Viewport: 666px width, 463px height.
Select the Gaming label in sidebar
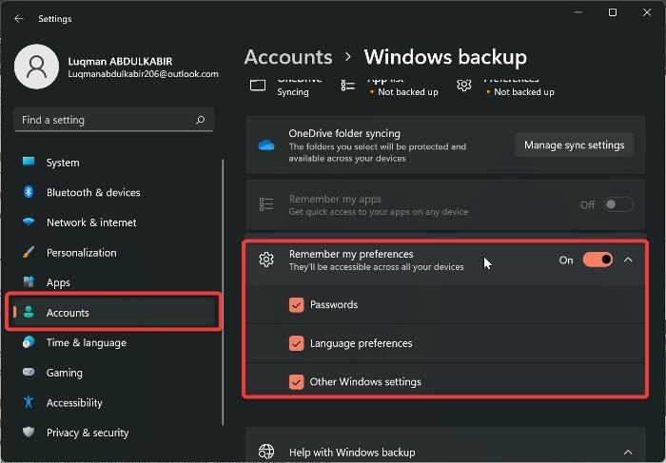click(65, 373)
